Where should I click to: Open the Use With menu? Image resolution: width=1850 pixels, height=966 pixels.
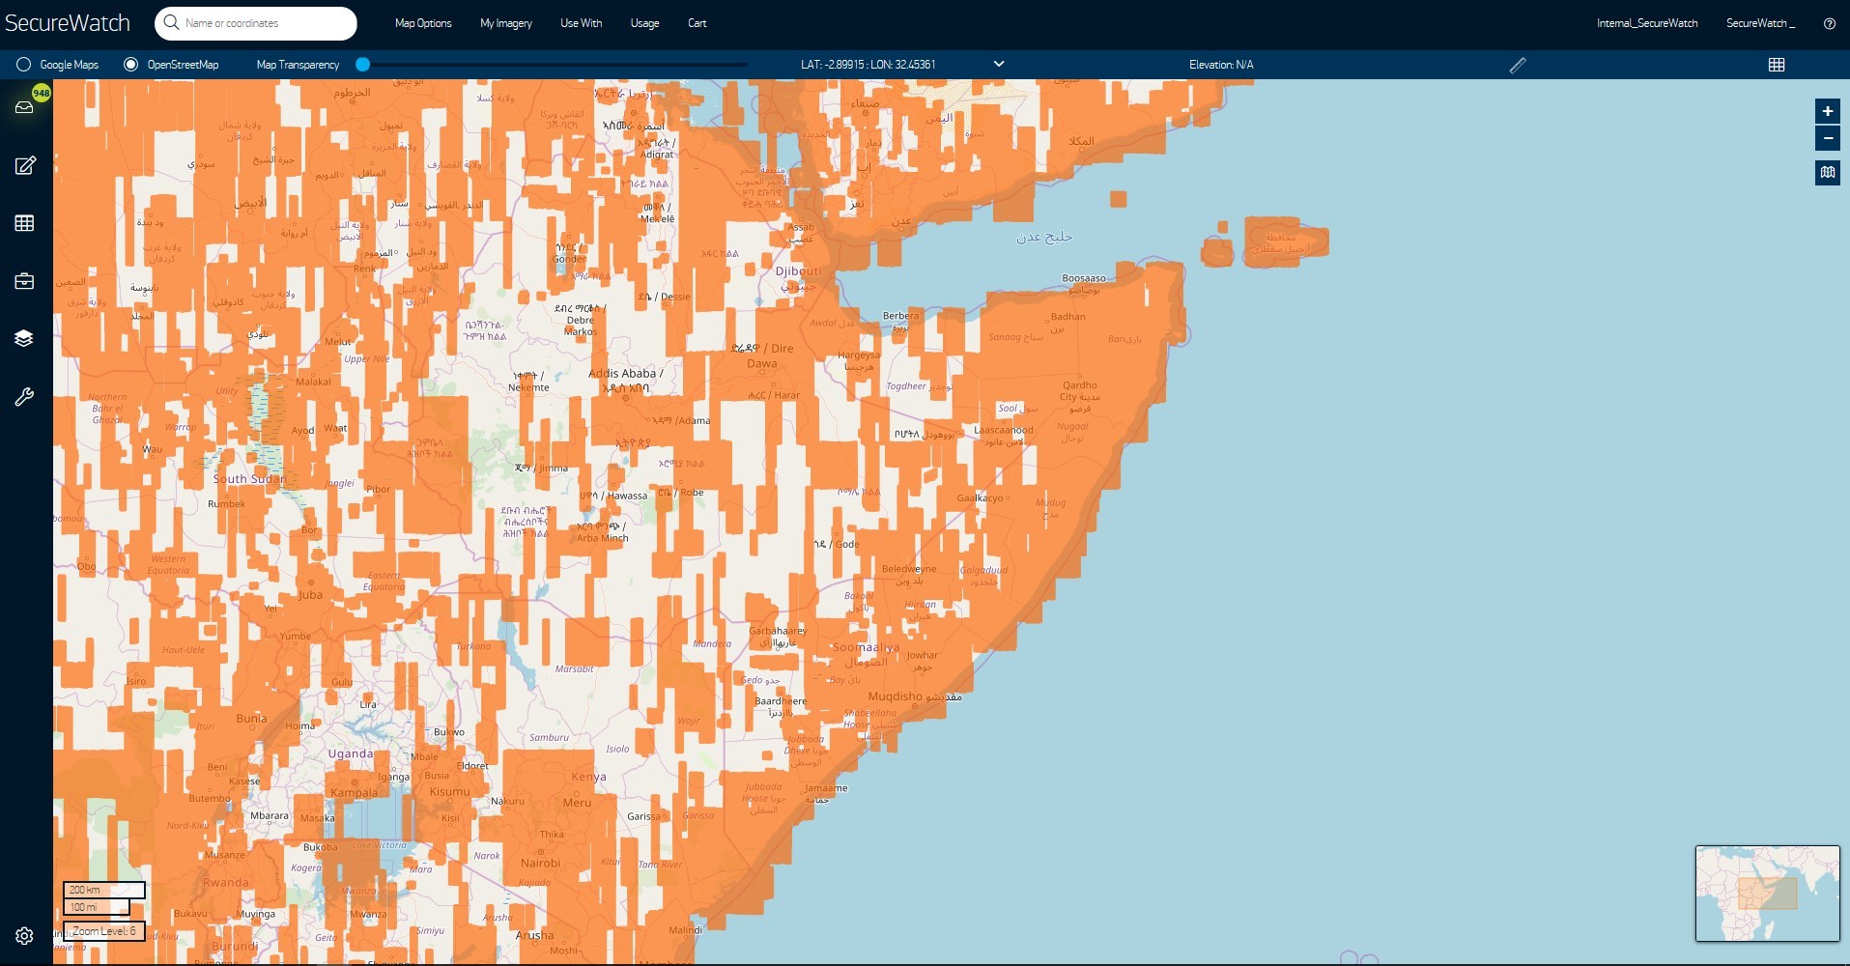point(581,23)
